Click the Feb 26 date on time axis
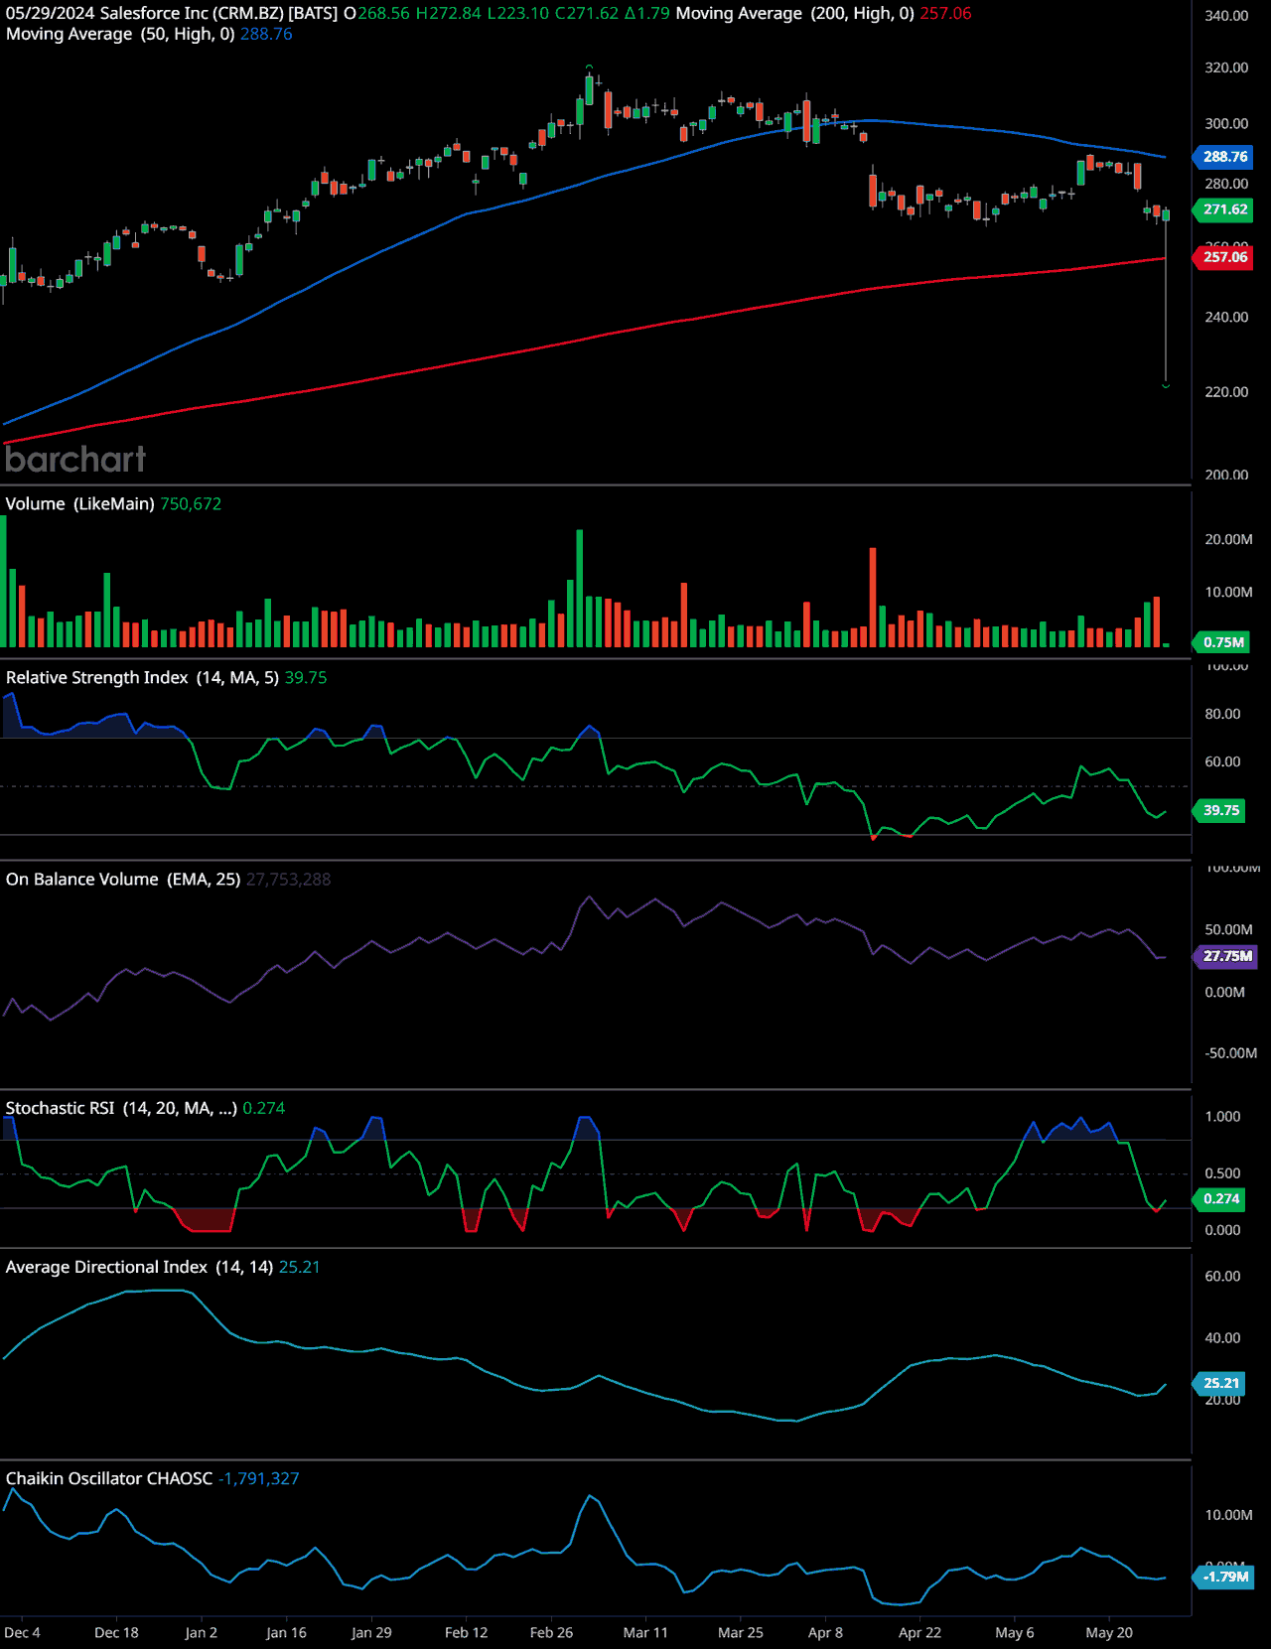The height and width of the screenshot is (1649, 1271). pyautogui.click(x=551, y=1632)
